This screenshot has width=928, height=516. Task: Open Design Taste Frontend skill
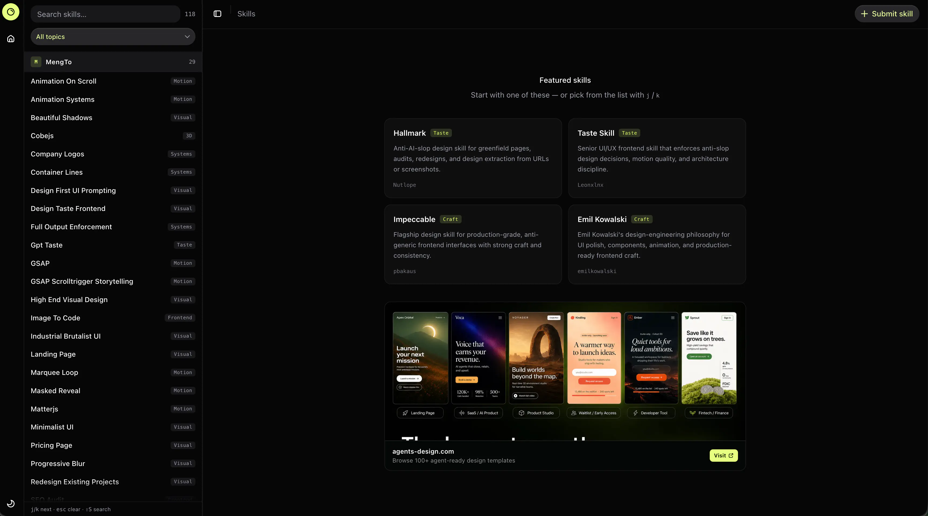pyautogui.click(x=113, y=209)
